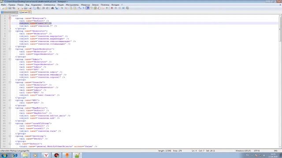This screenshot has height=158, width=282.
Task: Save the recorded macro toolbar icon
Action: coord(127,8)
